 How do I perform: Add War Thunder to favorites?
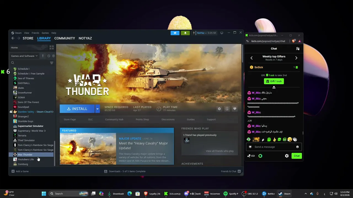(x=235, y=109)
